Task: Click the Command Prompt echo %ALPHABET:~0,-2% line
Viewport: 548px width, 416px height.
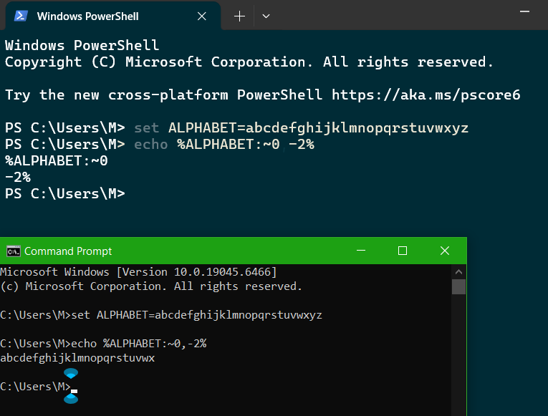Action: click(x=103, y=344)
